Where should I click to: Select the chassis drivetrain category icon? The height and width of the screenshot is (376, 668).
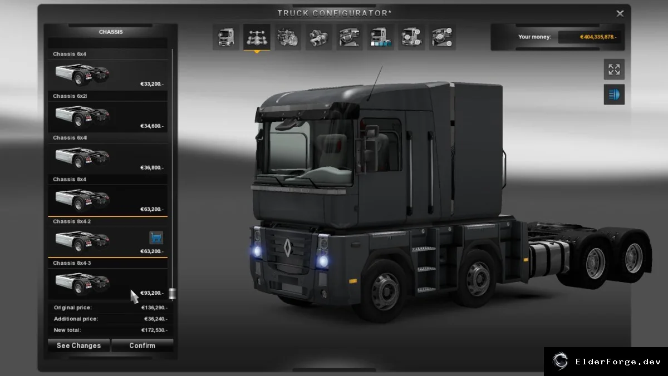(257, 37)
